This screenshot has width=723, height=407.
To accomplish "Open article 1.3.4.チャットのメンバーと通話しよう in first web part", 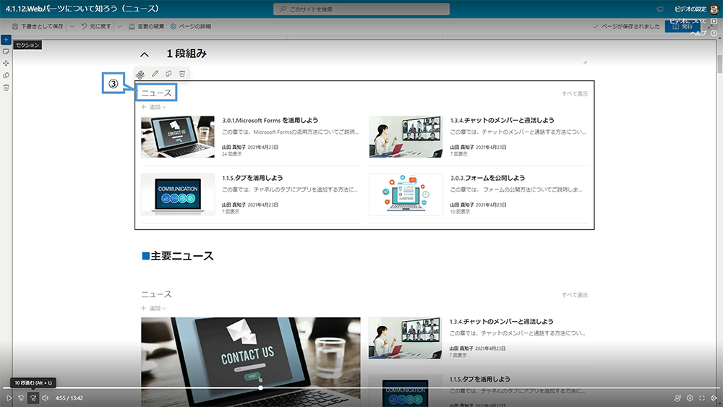I will click(x=502, y=120).
